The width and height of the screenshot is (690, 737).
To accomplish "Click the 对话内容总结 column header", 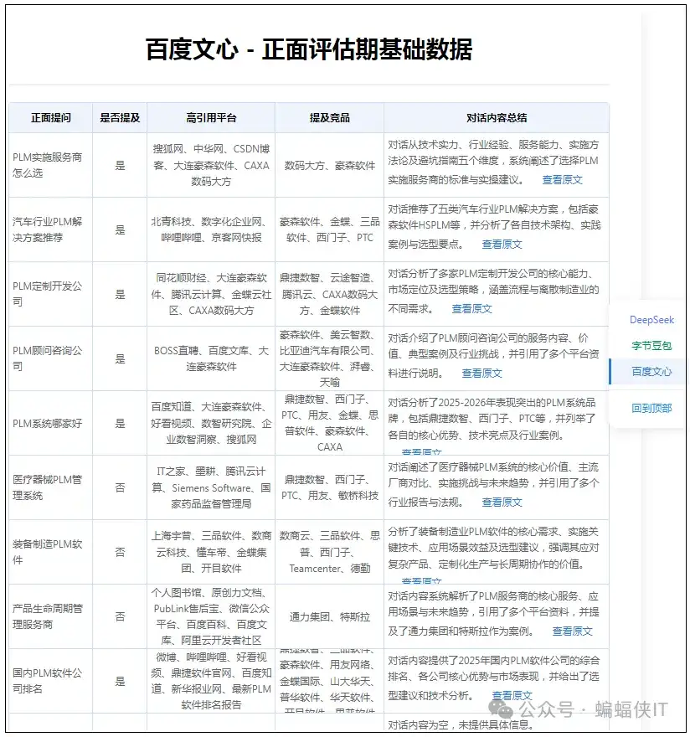I will point(497,118).
